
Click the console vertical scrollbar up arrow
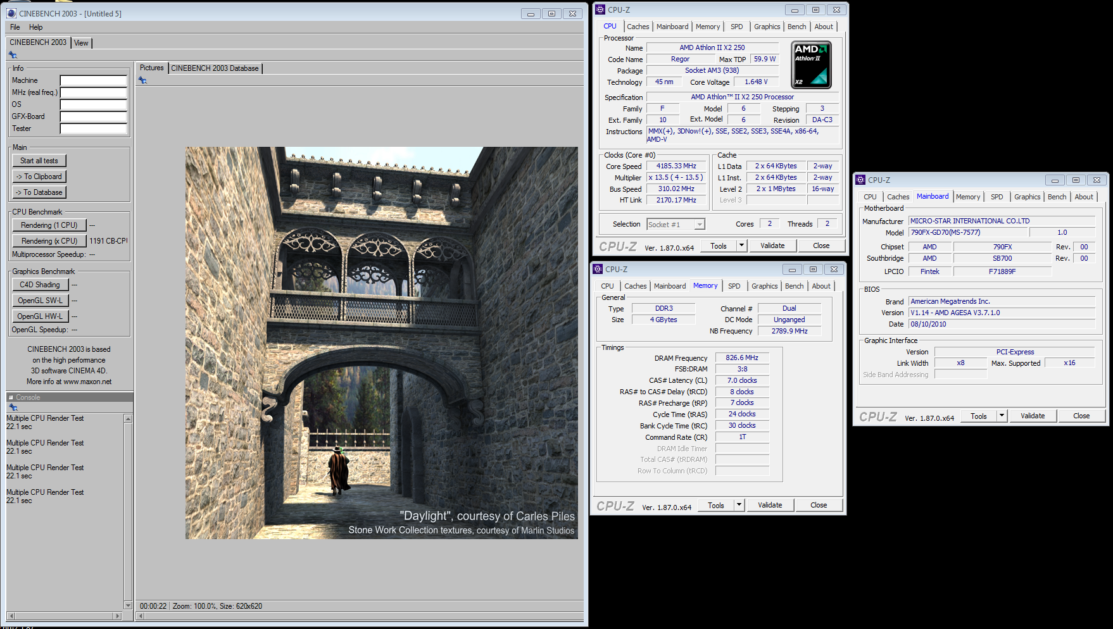(128, 418)
